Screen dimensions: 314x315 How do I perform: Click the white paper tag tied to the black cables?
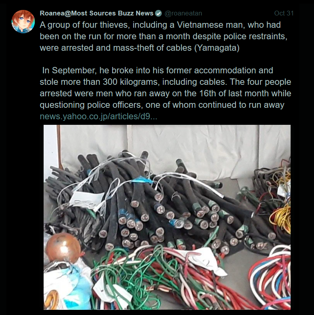pos(86,200)
